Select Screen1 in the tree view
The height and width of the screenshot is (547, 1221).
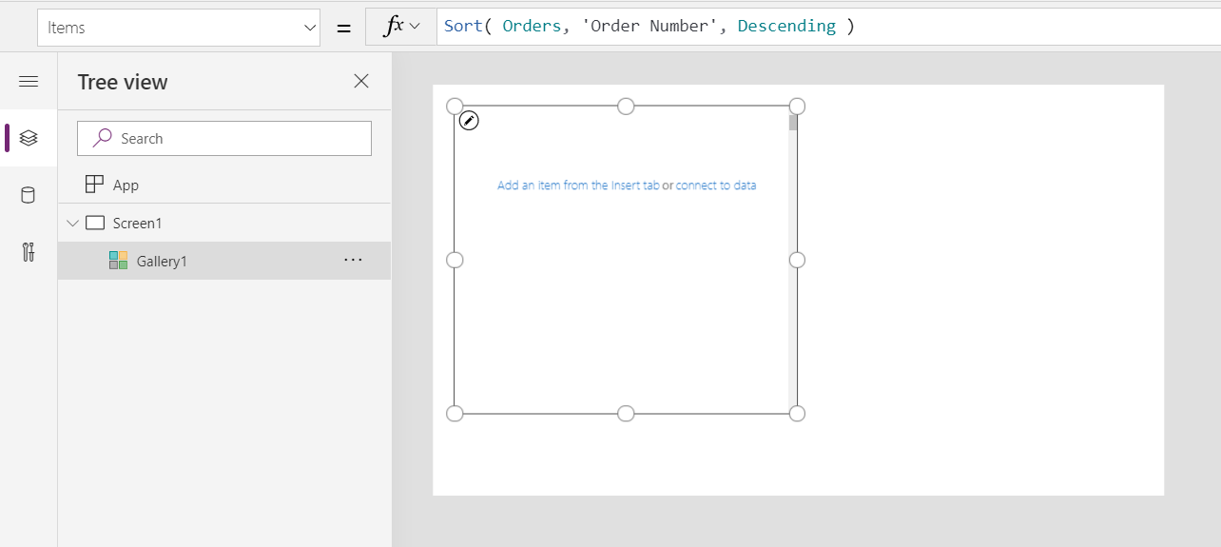pos(138,224)
